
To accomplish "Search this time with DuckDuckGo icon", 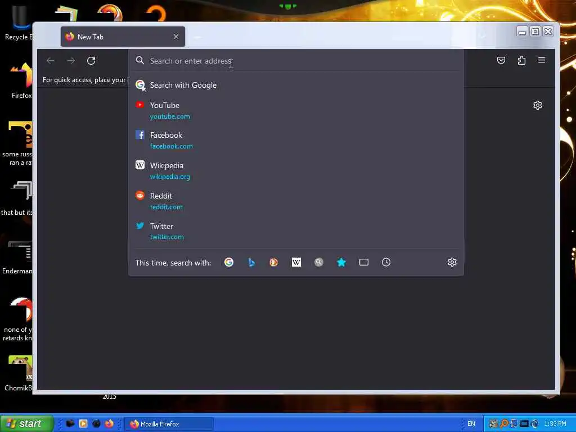I will 274,262.
